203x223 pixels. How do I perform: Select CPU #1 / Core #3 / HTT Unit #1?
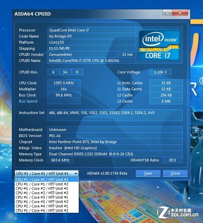(x=46, y=197)
